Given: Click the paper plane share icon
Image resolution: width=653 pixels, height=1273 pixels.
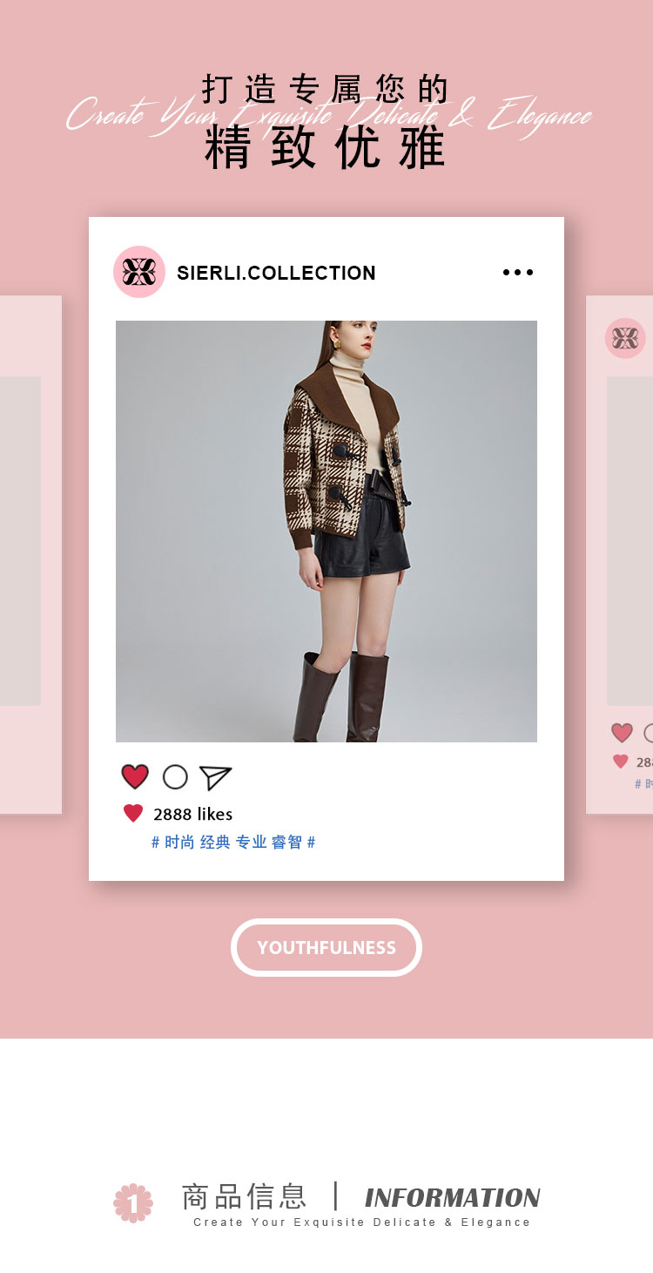Looking at the screenshot, I should click(215, 777).
